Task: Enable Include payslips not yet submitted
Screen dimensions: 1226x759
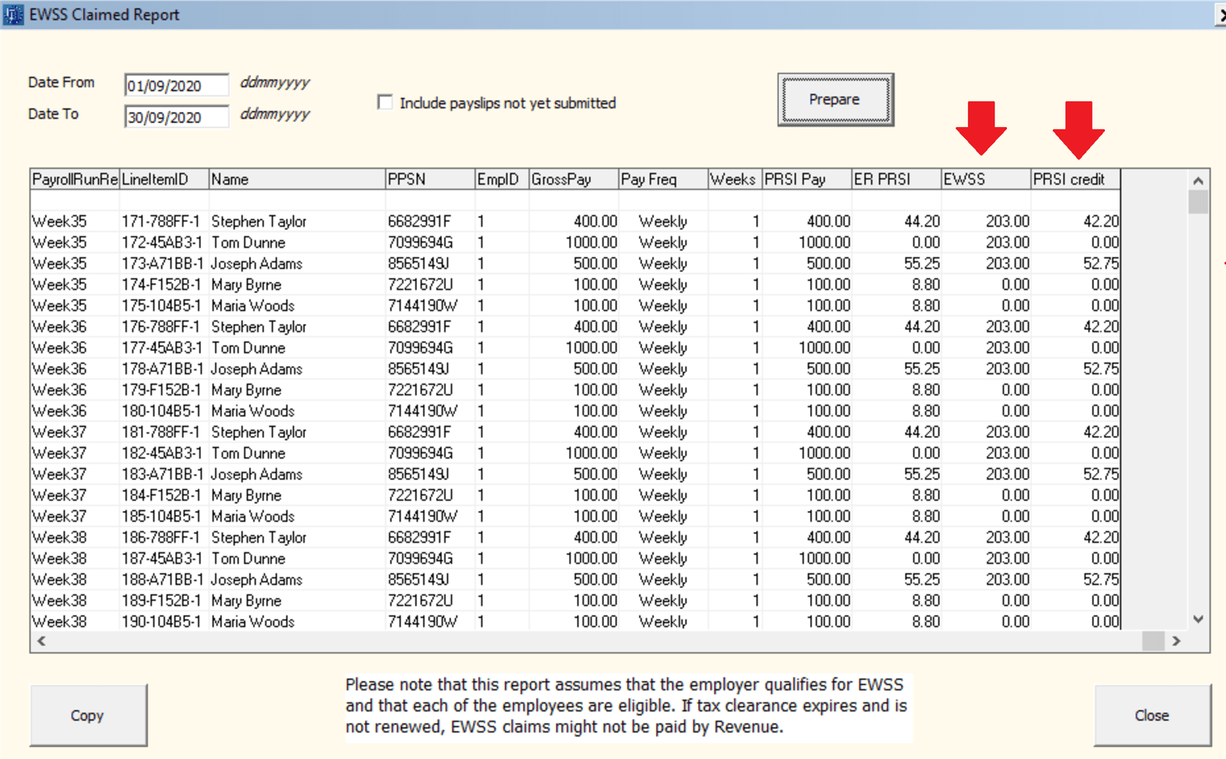Action: [x=385, y=102]
